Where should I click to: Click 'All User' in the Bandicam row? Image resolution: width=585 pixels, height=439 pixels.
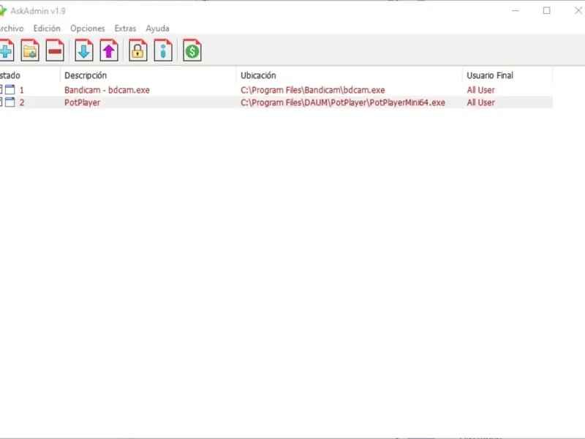[x=480, y=90]
